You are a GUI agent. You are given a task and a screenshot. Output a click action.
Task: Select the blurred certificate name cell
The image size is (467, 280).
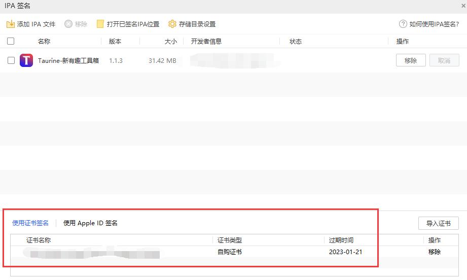(92, 254)
